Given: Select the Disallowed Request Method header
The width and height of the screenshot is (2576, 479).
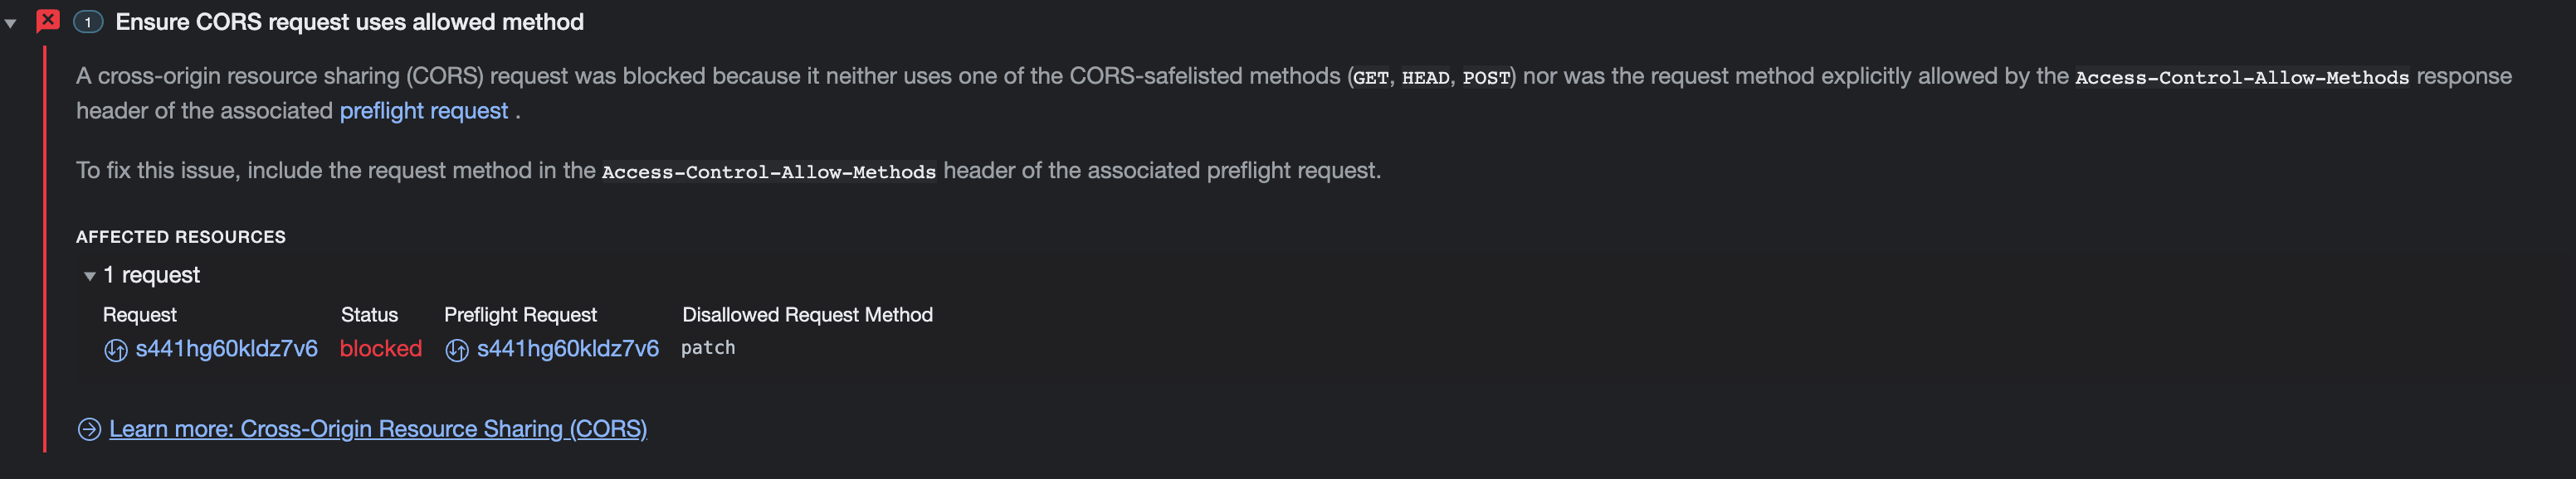Looking at the screenshot, I should (x=807, y=314).
